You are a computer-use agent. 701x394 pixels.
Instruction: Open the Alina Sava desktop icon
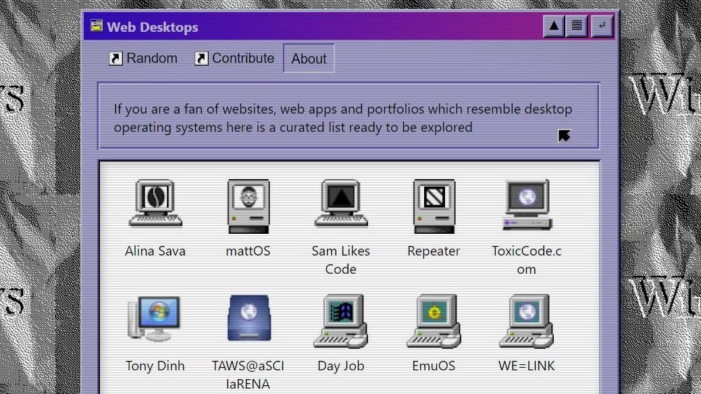(155, 204)
